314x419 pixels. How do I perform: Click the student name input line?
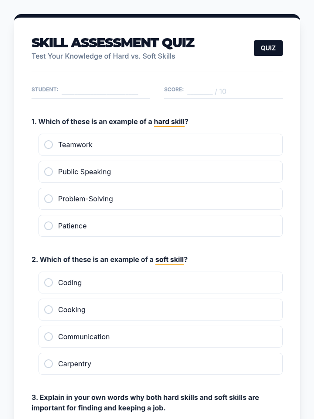click(100, 91)
